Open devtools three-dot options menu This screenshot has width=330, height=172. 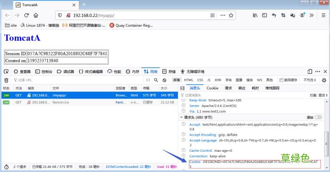click(x=318, y=72)
